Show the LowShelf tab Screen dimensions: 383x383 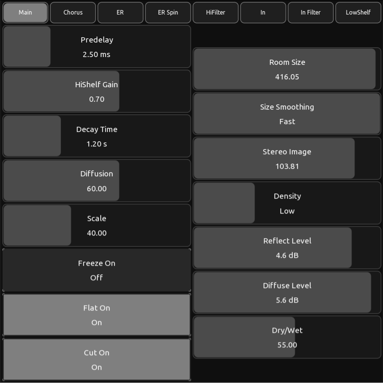[x=358, y=13]
